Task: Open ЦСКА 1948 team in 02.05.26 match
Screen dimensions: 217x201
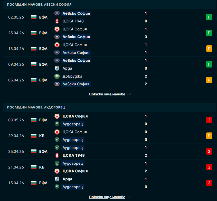Action: coord(73,21)
